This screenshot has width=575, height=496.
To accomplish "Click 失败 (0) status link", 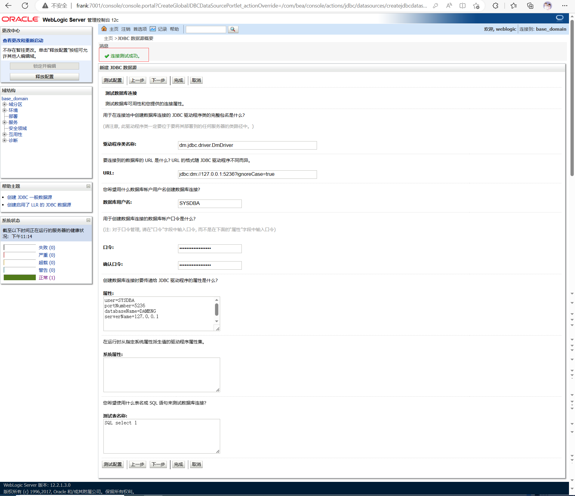I will click(47, 248).
